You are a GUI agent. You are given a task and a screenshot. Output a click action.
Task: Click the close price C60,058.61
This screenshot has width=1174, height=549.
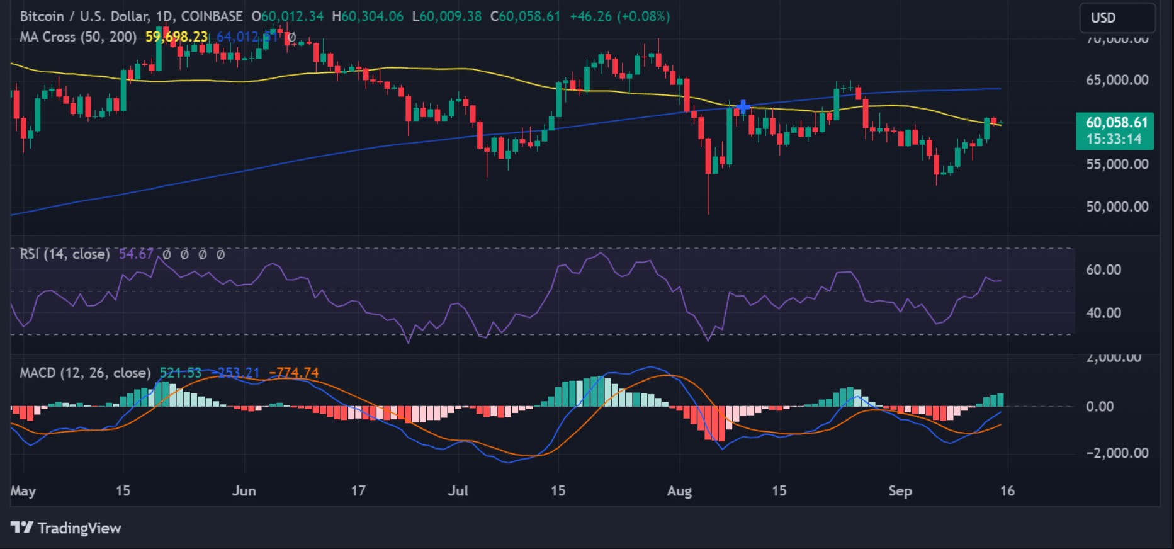(x=525, y=16)
